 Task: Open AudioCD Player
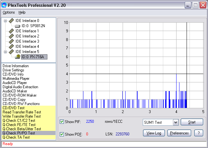(15, 83)
